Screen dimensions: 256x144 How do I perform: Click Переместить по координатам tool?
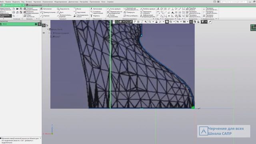tap(114, 12)
